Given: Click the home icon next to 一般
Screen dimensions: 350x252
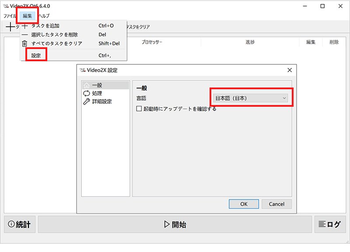Looking at the screenshot, I should (x=87, y=85).
